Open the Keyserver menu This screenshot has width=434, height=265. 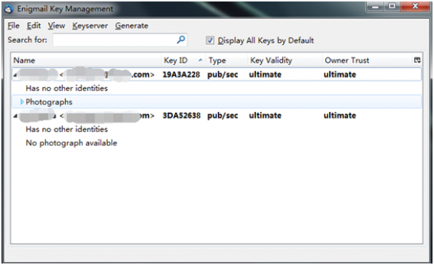point(90,26)
